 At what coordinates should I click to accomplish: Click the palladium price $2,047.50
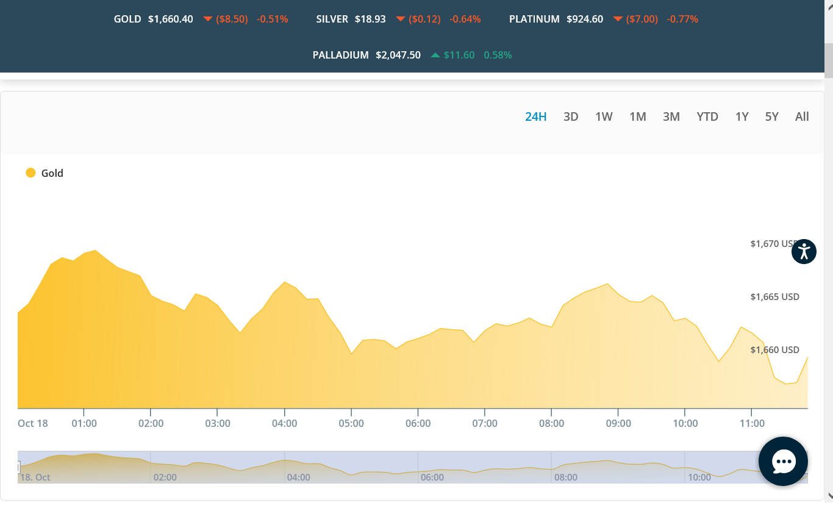(398, 55)
